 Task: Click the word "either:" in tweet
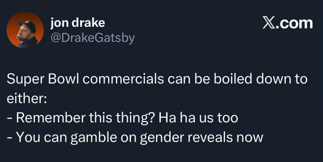[27, 99]
